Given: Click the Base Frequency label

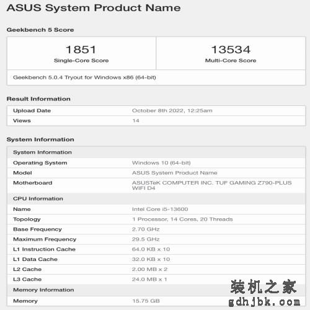Looking at the screenshot, I should (x=37, y=229).
